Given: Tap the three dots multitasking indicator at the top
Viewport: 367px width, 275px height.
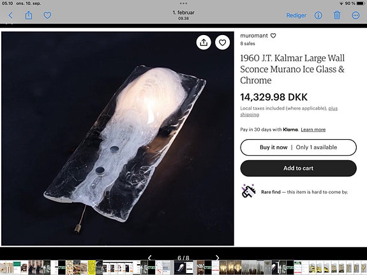Looking at the screenshot, I should (x=184, y=4).
